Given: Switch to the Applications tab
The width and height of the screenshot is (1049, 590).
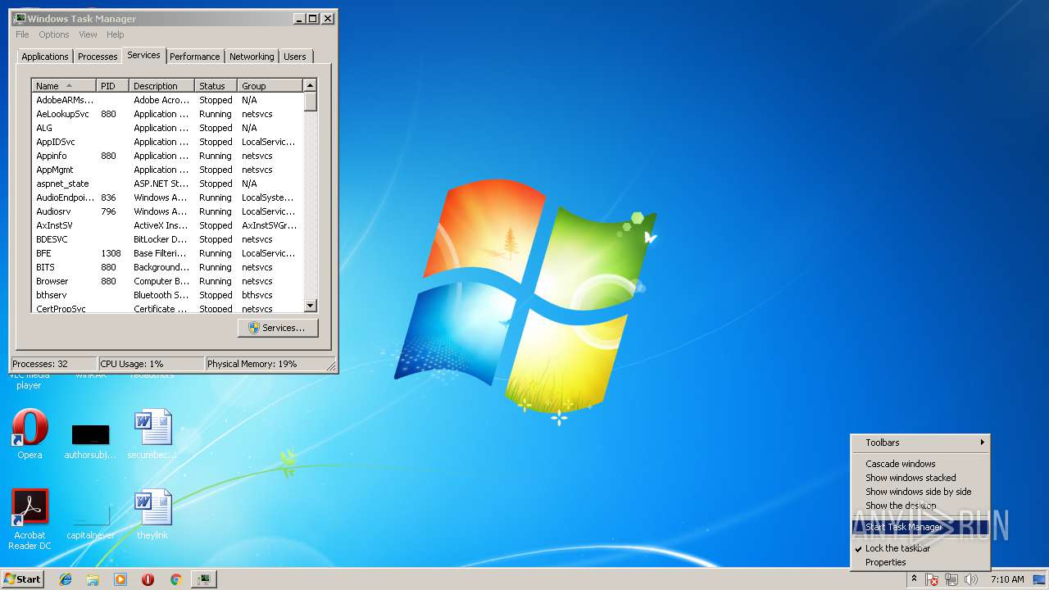Looking at the screenshot, I should (x=45, y=57).
